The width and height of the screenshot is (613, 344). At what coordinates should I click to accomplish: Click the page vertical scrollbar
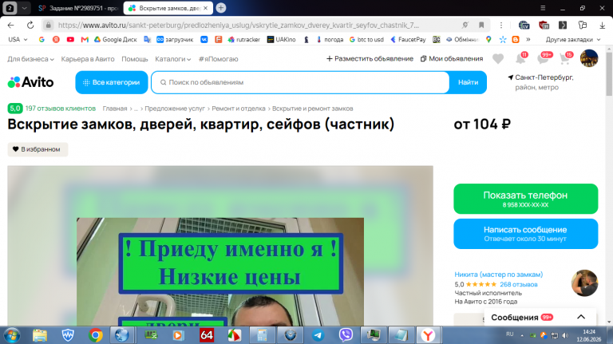(609, 73)
